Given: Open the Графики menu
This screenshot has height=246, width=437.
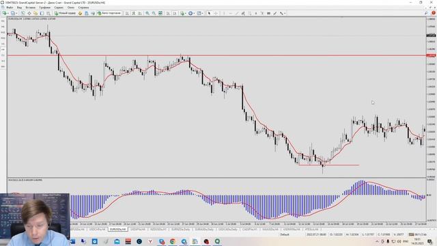Looking at the screenshot, I should (44, 8).
